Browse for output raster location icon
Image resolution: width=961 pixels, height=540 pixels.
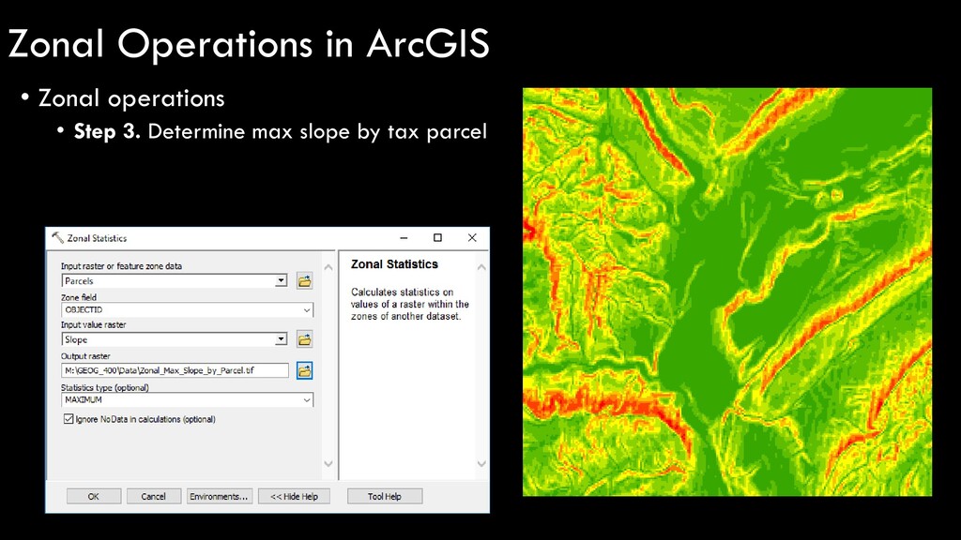305,370
